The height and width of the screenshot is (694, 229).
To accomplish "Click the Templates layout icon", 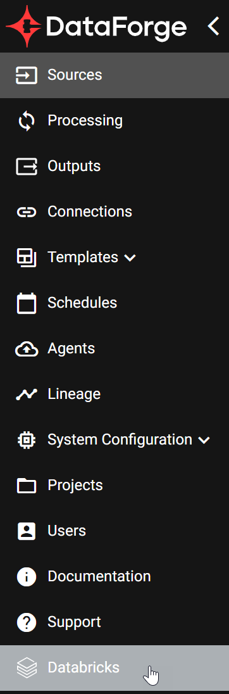I will [27, 258].
